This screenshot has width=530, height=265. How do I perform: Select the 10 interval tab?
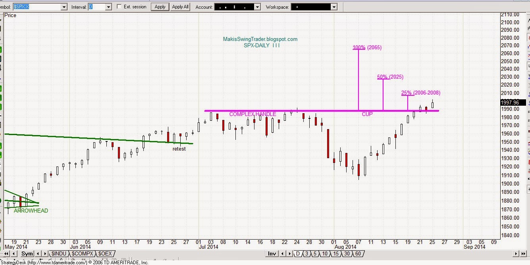click(325, 253)
